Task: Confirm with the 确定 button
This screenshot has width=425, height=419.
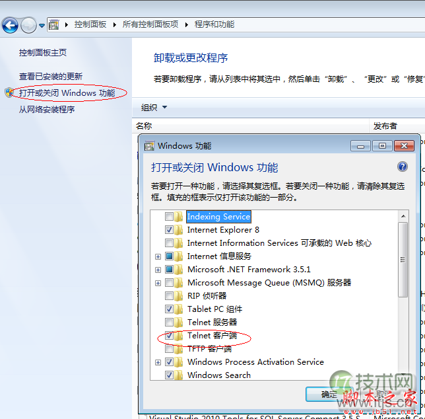Action: tap(329, 394)
